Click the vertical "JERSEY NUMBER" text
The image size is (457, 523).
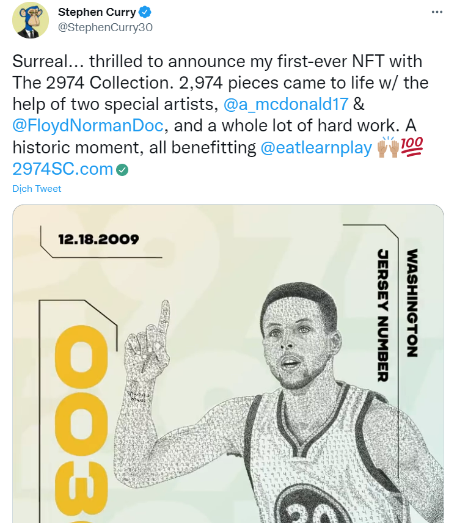pos(383,315)
